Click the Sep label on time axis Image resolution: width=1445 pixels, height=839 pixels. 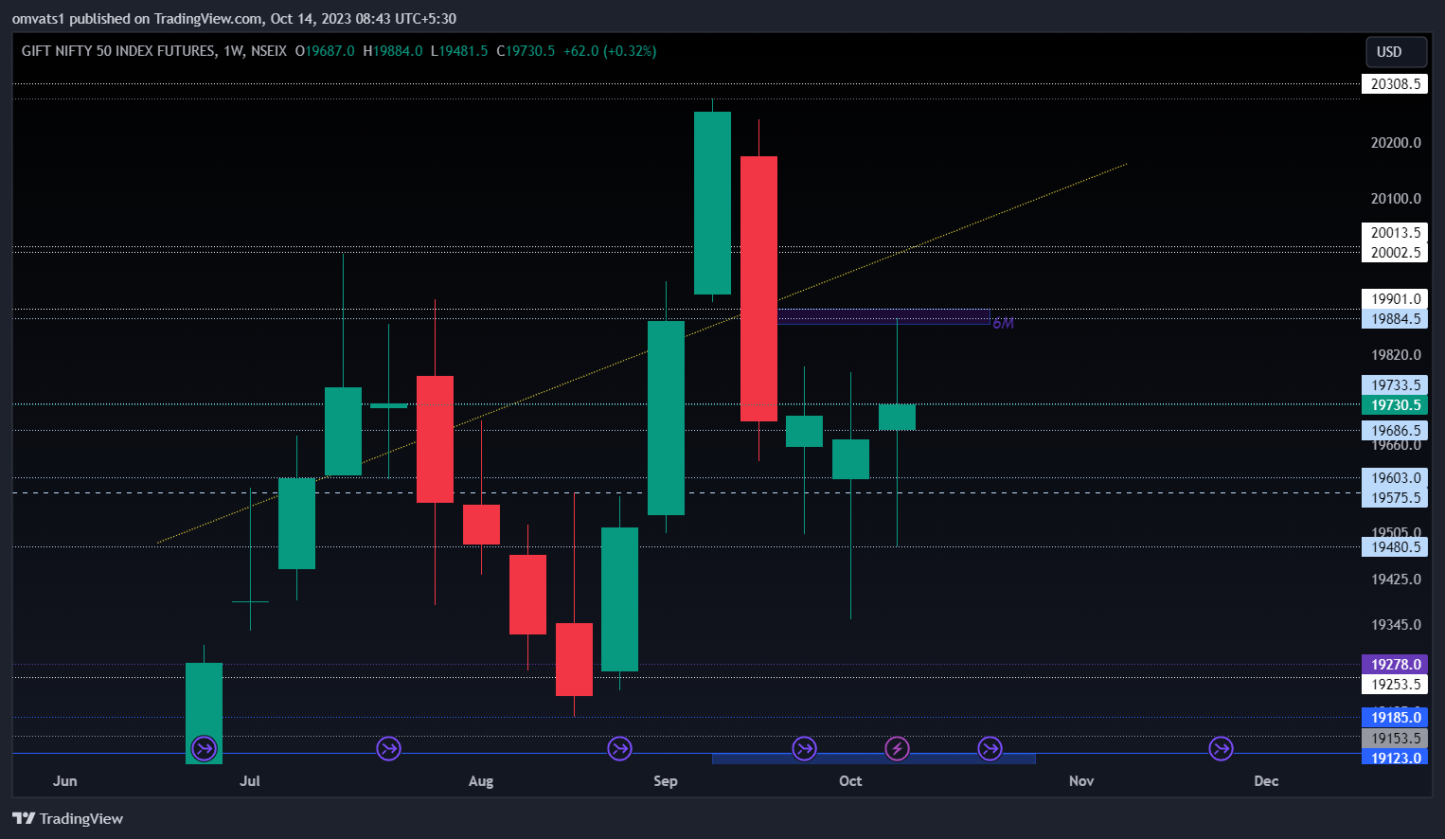(666, 781)
